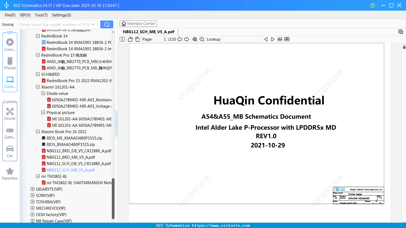Collapse the mi TM1802-BL folder
This screenshot has height=228, width=406.
click(38, 176)
